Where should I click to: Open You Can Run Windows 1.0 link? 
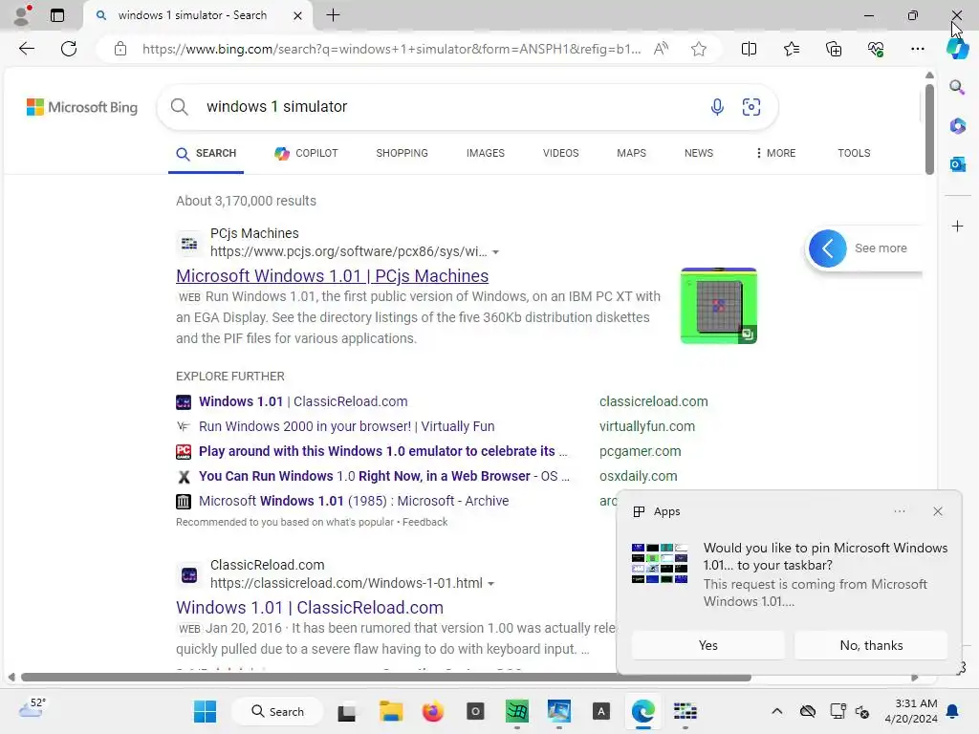384,476
